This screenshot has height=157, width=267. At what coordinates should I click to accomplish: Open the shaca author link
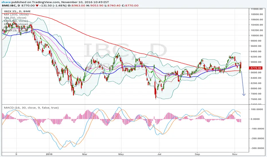pos(6,2)
